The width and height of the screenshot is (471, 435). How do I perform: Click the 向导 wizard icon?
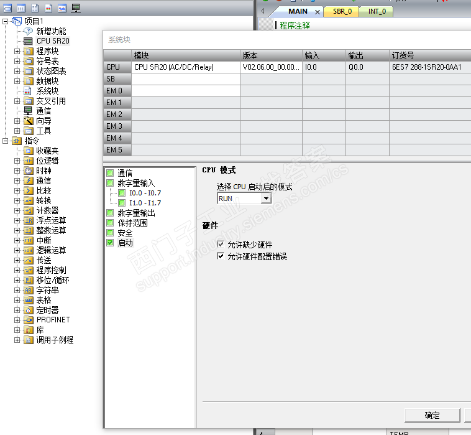pos(28,121)
